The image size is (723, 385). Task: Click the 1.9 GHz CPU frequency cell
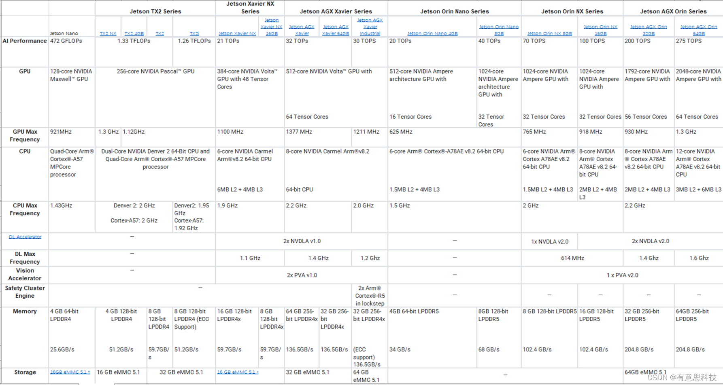(x=228, y=206)
